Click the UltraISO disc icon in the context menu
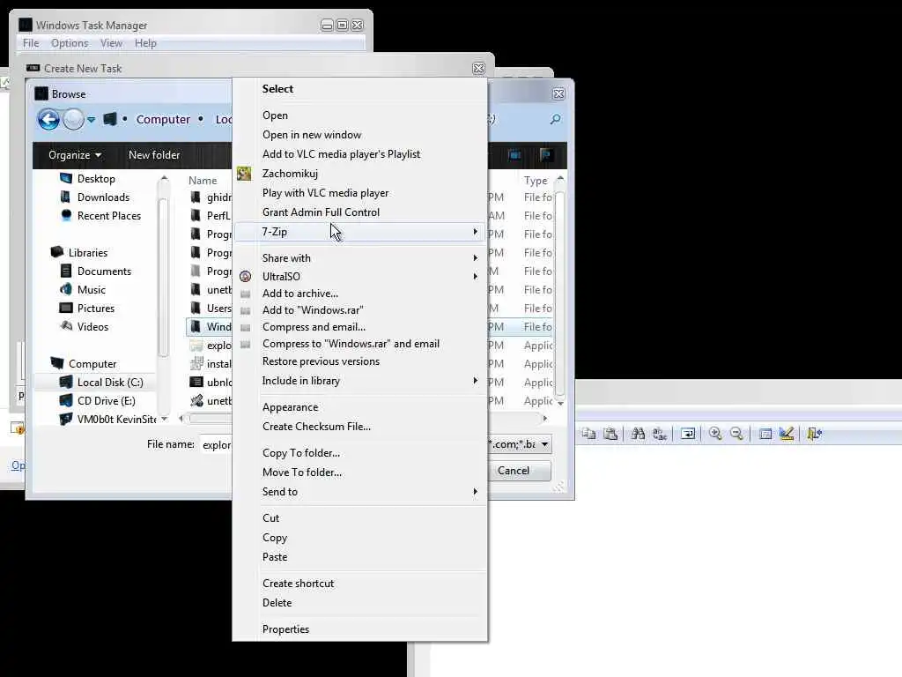The width and height of the screenshot is (902, 677). coord(245,276)
